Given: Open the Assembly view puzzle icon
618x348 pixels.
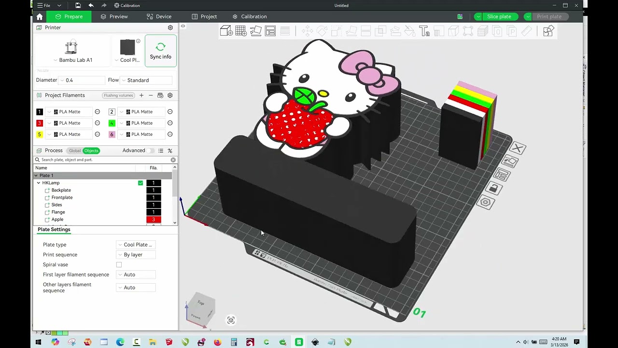Looking at the screenshot, I should point(548,31).
